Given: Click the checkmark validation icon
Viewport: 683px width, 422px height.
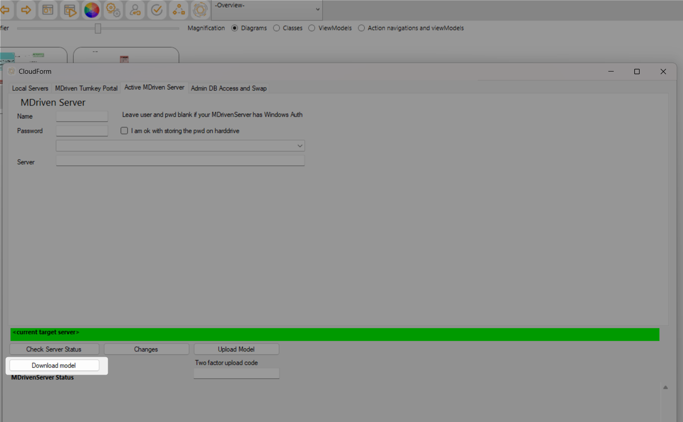Looking at the screenshot, I should click(x=157, y=10).
